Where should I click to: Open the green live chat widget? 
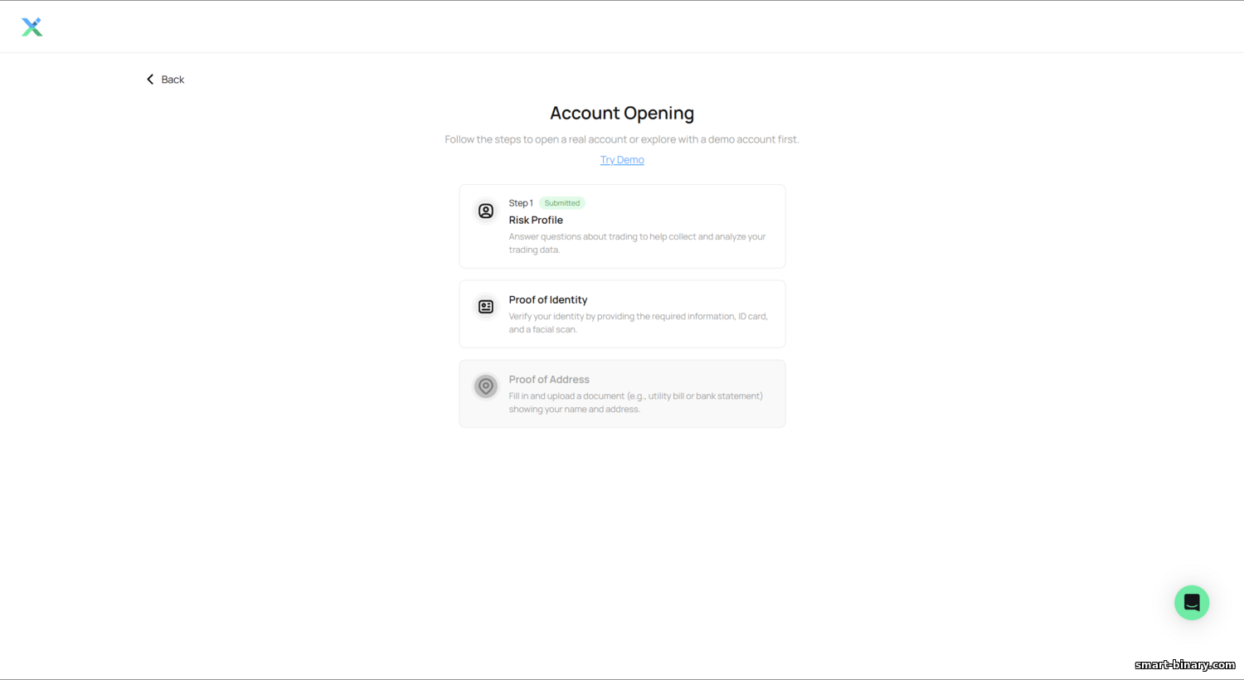(x=1192, y=603)
